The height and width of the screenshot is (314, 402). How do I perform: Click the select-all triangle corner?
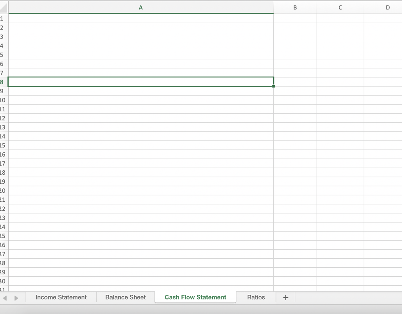pyautogui.click(x=4, y=7)
